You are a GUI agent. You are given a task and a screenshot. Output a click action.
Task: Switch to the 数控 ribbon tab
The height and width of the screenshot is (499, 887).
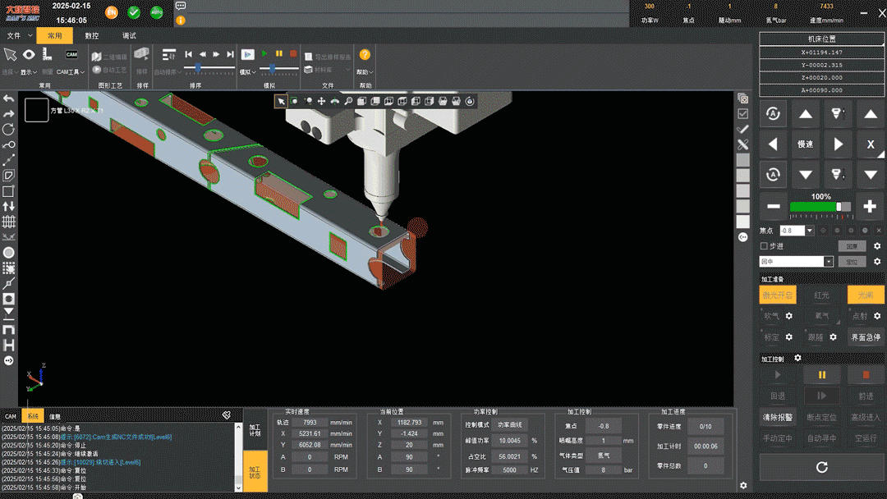point(92,36)
